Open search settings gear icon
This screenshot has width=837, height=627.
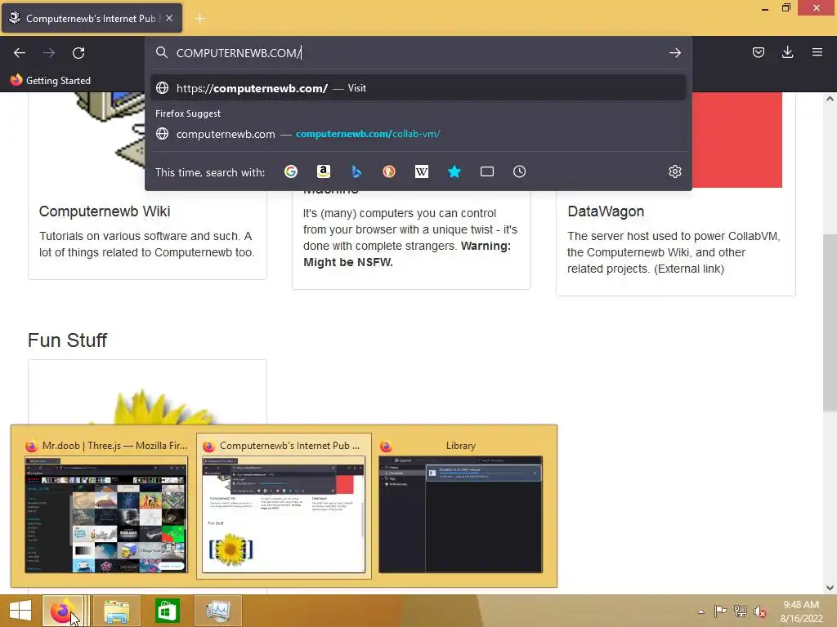pyautogui.click(x=674, y=171)
